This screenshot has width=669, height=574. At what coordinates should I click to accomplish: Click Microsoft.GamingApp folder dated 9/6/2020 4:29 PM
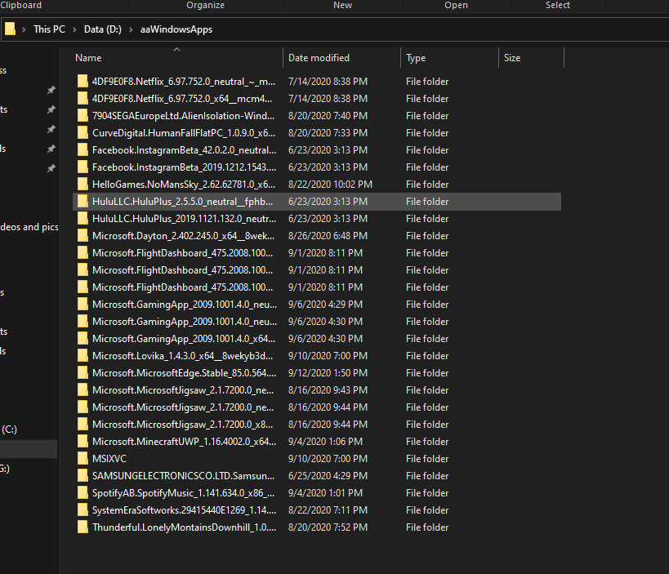pyautogui.click(x=185, y=305)
